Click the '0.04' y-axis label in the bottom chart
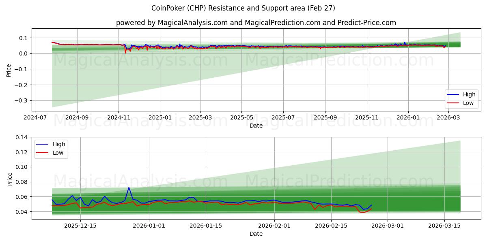 [22, 212]
